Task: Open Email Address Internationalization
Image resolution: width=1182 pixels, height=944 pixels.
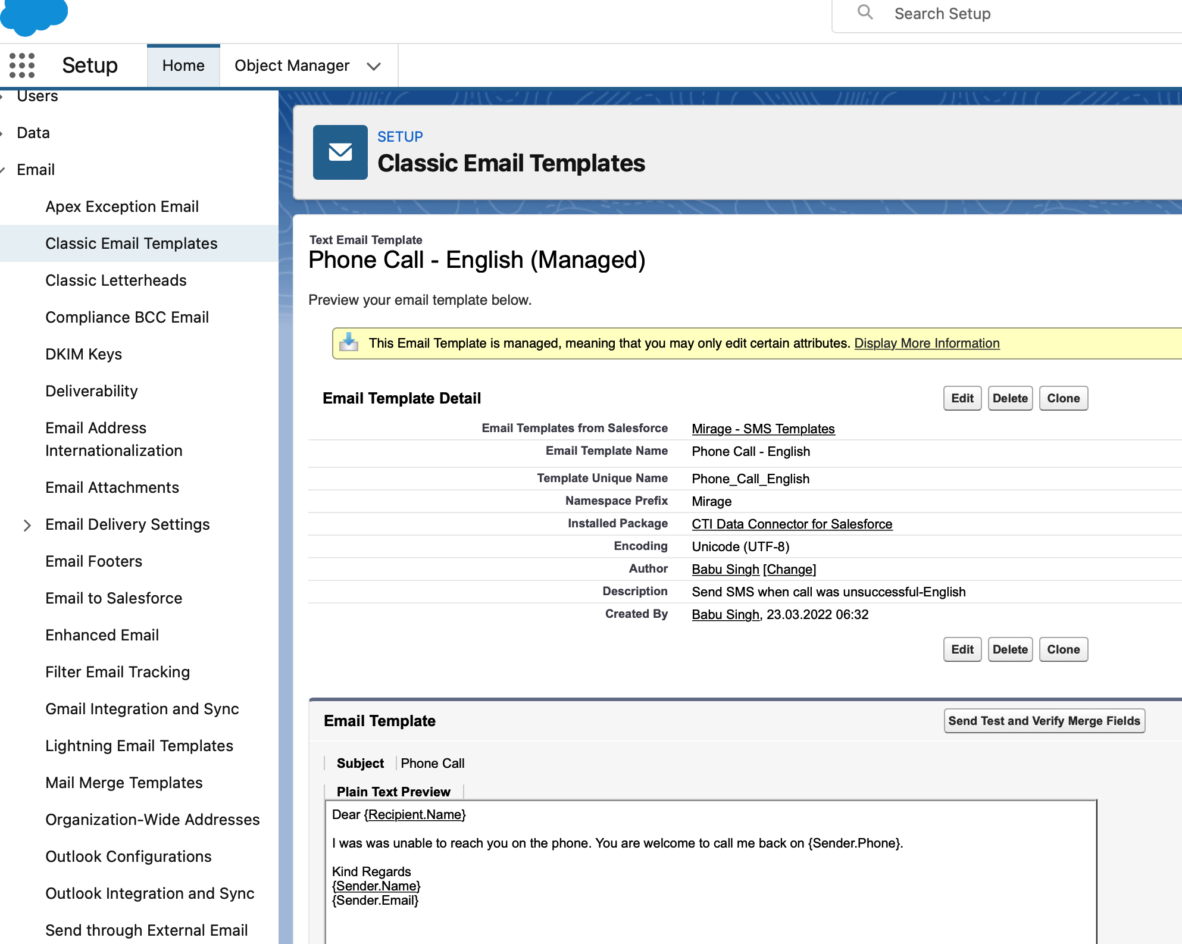Action: click(x=114, y=439)
